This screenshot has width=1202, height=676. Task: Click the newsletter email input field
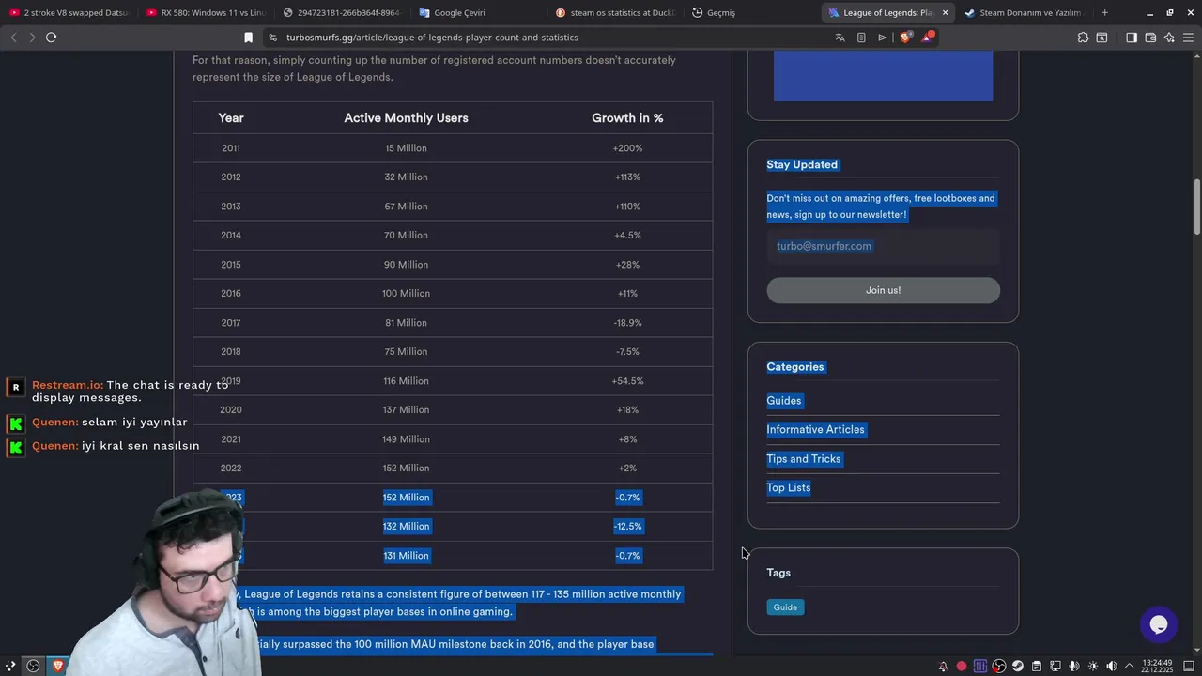(883, 246)
